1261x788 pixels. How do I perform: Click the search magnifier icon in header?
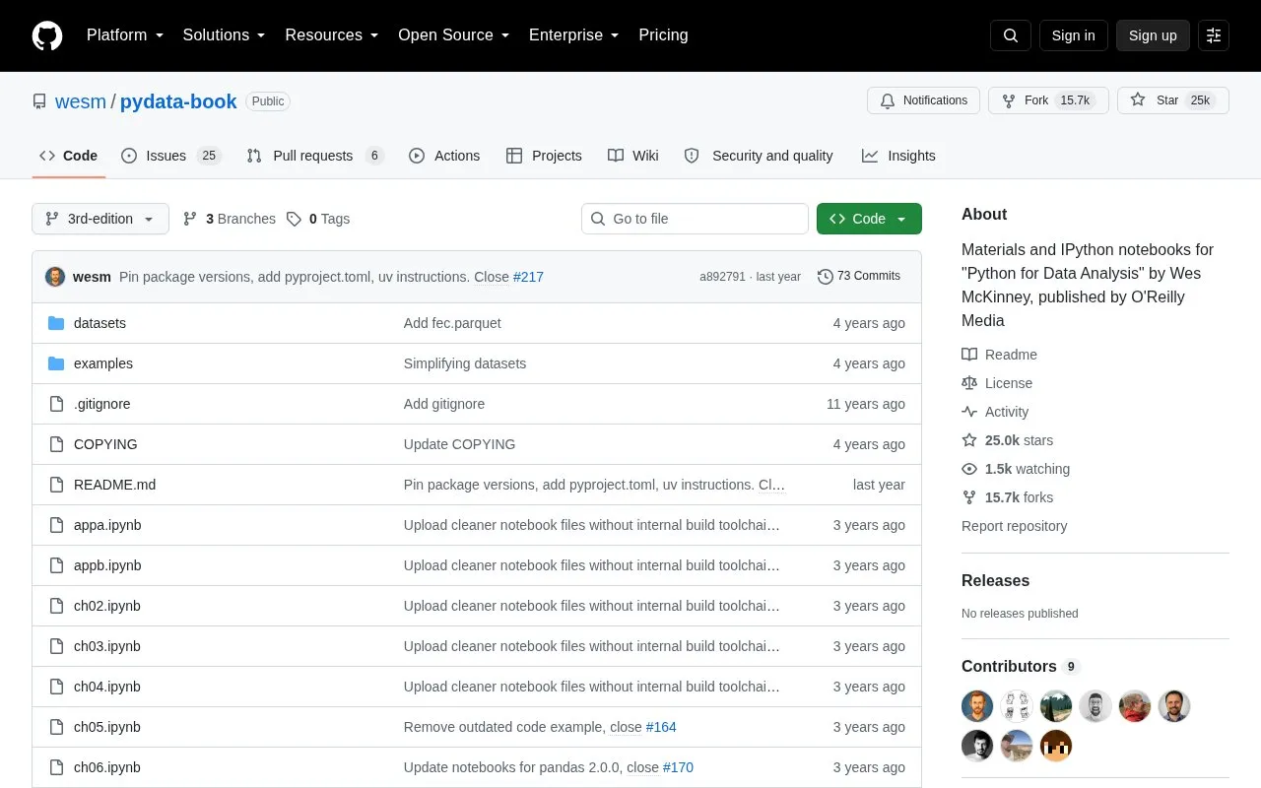[x=1011, y=35]
